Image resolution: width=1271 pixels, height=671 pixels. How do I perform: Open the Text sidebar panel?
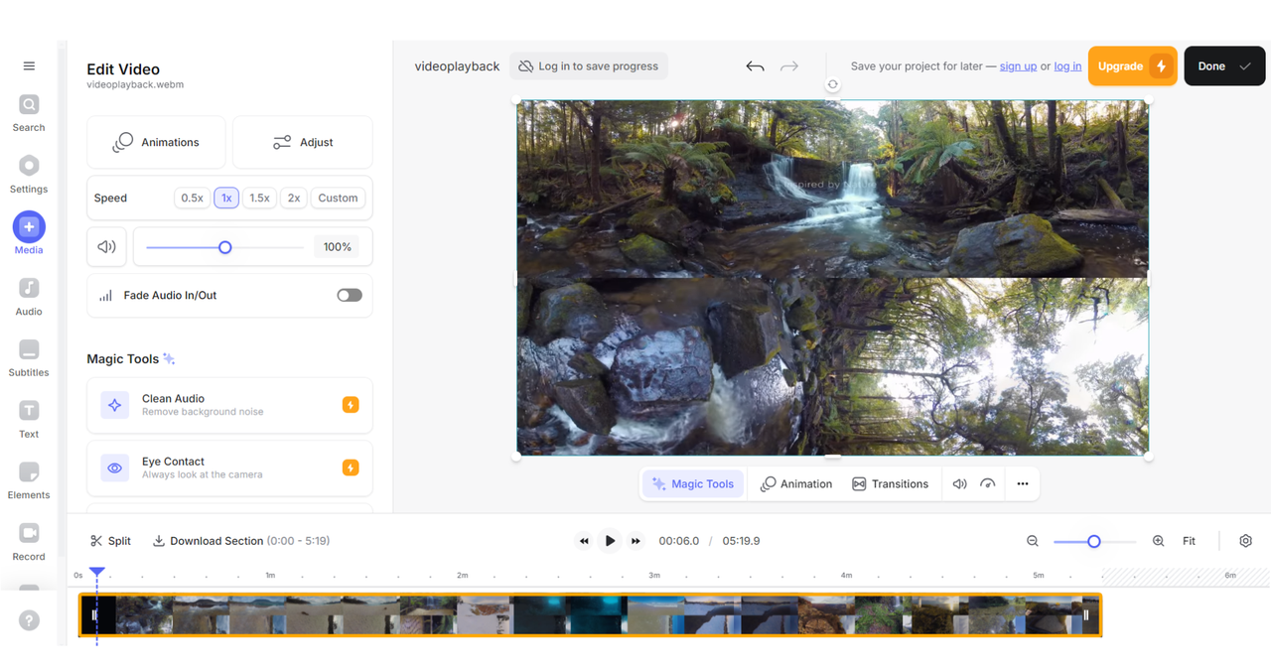29,419
